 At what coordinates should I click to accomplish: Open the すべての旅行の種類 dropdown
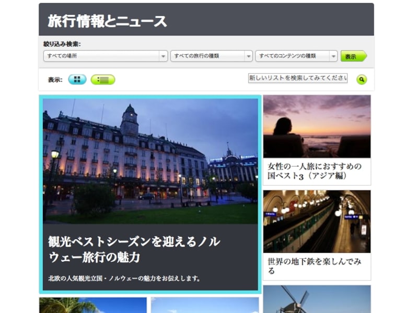pos(212,56)
